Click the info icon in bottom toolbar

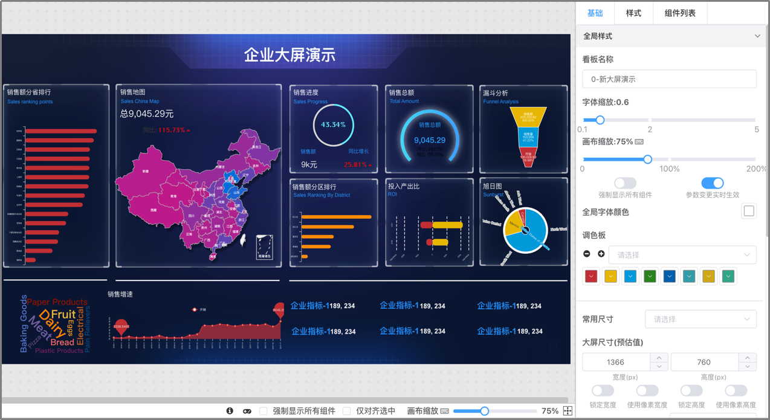[x=230, y=411]
